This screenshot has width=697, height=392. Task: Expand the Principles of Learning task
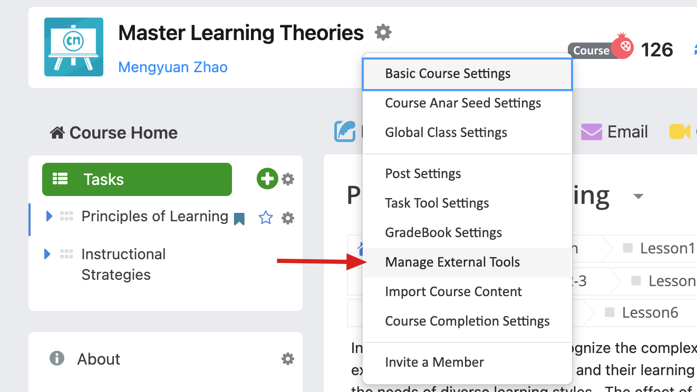[x=49, y=216]
